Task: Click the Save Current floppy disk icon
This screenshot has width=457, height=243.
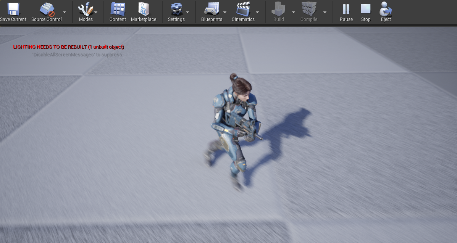Action: pos(13,9)
